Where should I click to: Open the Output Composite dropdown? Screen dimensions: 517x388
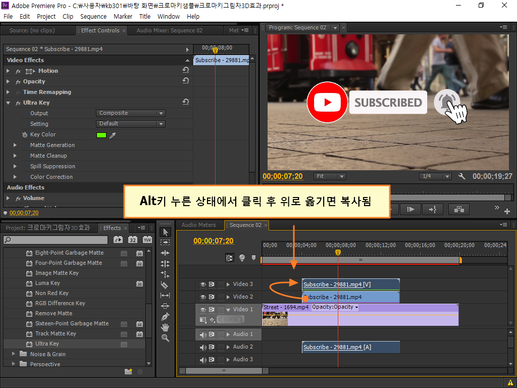[131, 113]
